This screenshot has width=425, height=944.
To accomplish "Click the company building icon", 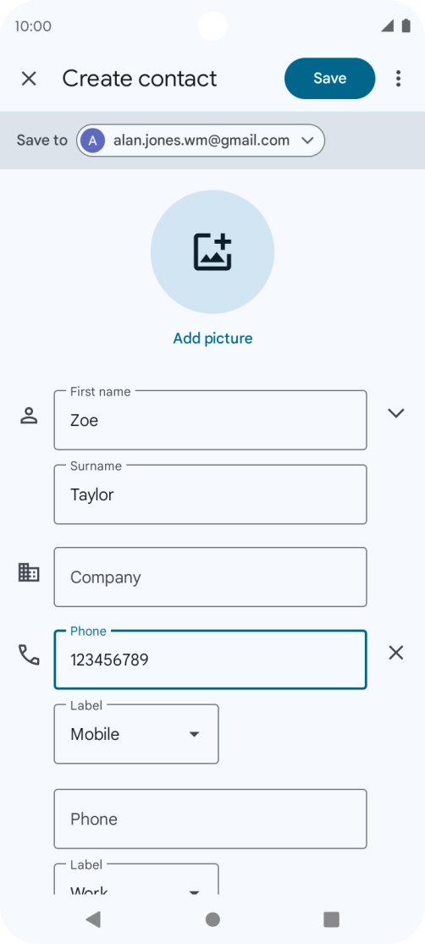I will coord(29,572).
